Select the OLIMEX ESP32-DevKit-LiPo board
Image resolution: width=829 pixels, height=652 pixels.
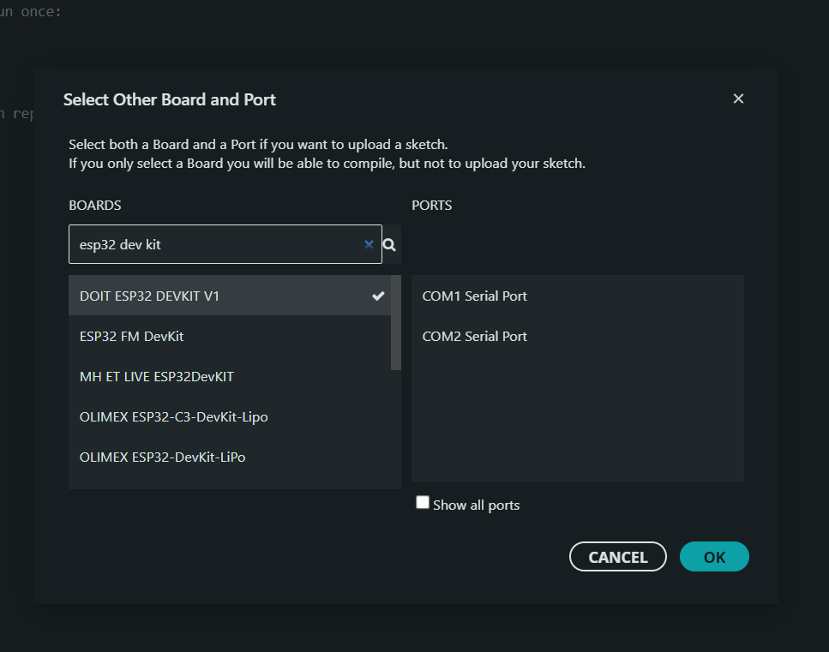pyautogui.click(x=163, y=457)
